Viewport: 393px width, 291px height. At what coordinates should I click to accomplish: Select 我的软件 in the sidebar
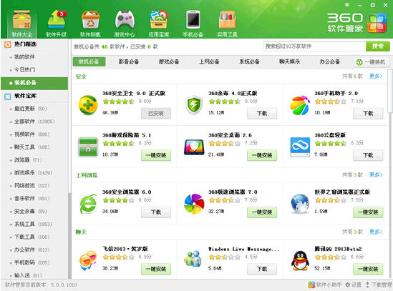click(x=24, y=57)
